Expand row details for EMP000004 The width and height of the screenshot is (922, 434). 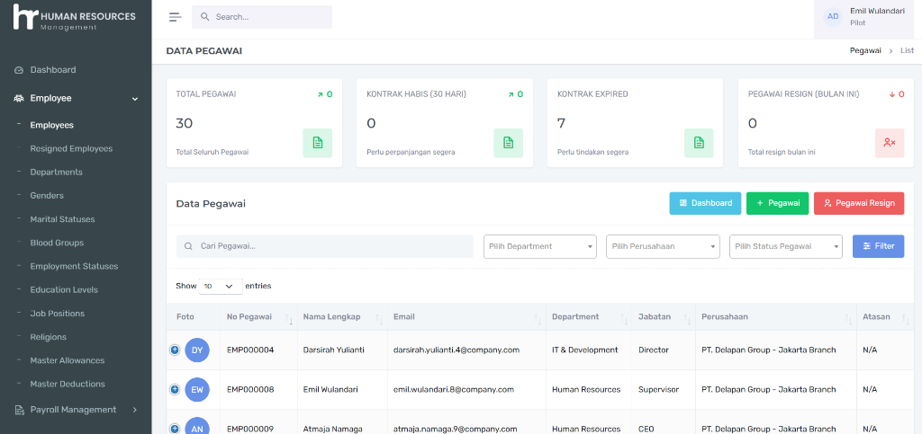175,350
